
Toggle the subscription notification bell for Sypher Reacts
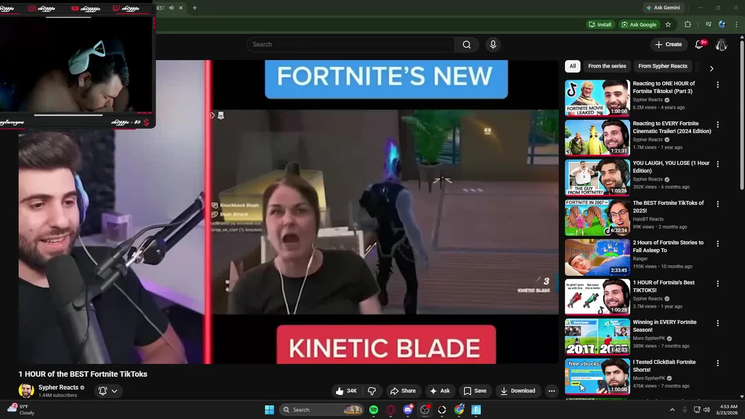coord(102,391)
